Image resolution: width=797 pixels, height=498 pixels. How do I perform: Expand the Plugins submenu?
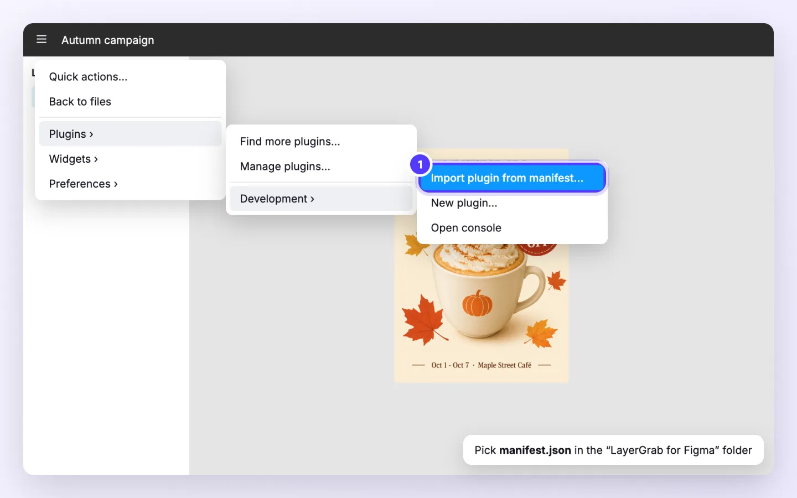point(130,134)
